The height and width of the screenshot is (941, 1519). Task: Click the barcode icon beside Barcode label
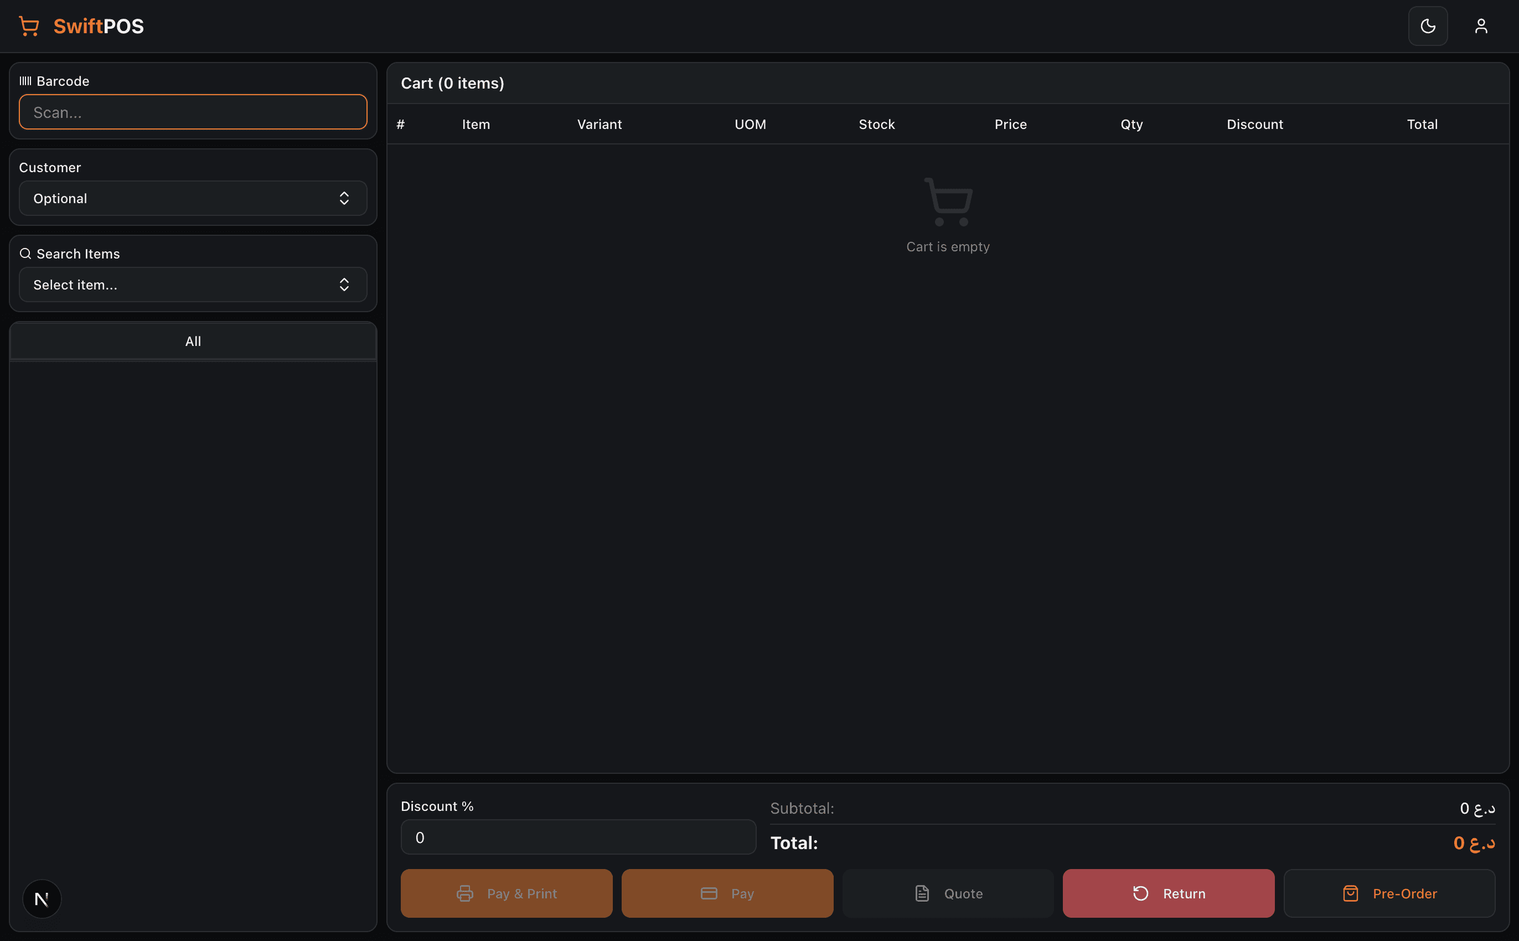[x=25, y=81]
